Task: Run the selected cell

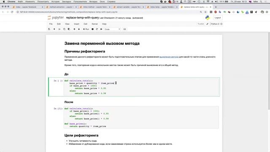Action: click(86, 29)
